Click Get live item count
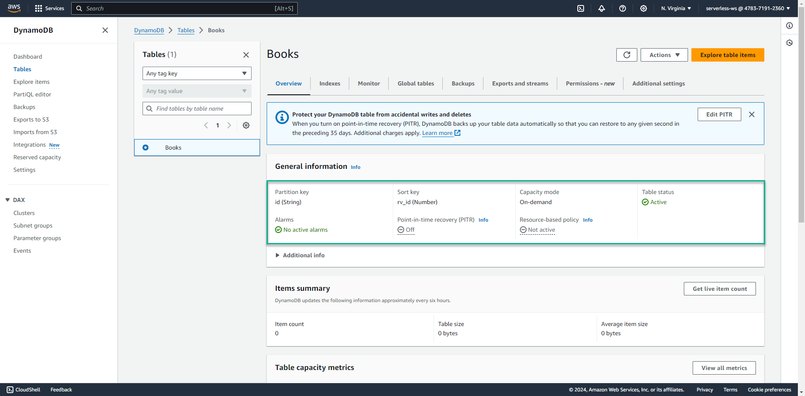This screenshot has height=396, width=805. tap(720, 289)
